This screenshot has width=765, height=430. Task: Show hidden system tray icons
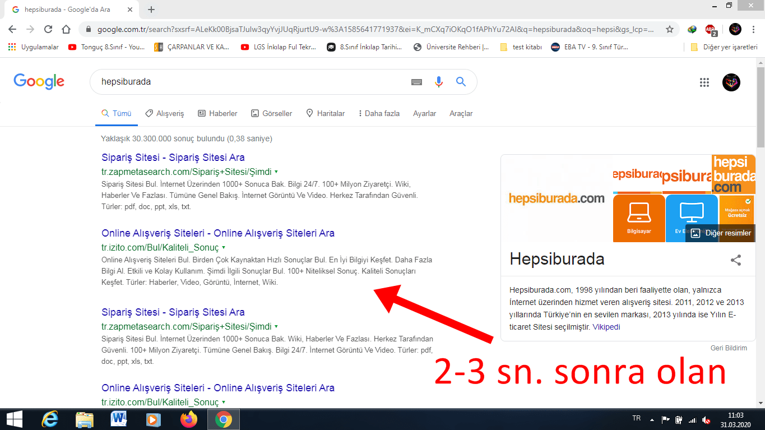(x=652, y=419)
